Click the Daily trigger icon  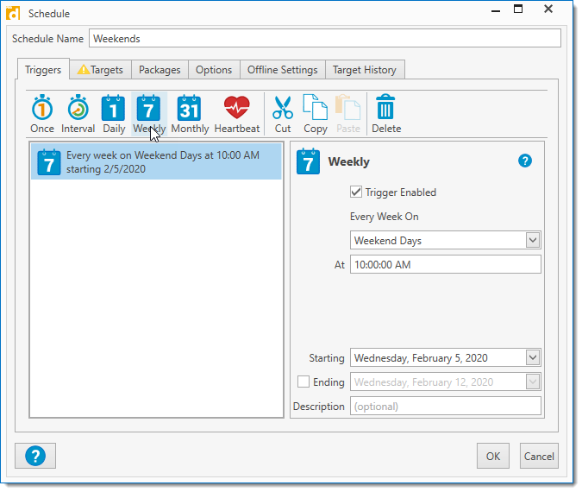pos(114,114)
